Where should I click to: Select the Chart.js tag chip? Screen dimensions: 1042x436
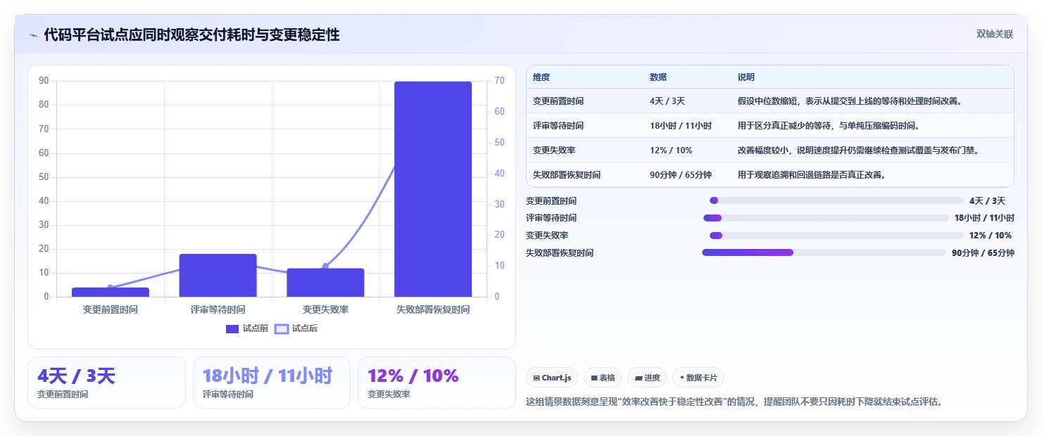552,378
